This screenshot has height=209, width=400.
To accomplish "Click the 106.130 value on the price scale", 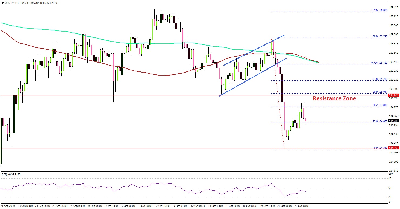I will [x=393, y=7].
